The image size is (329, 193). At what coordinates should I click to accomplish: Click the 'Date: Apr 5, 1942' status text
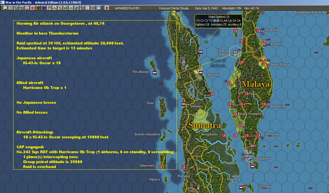click(x=206, y=8)
